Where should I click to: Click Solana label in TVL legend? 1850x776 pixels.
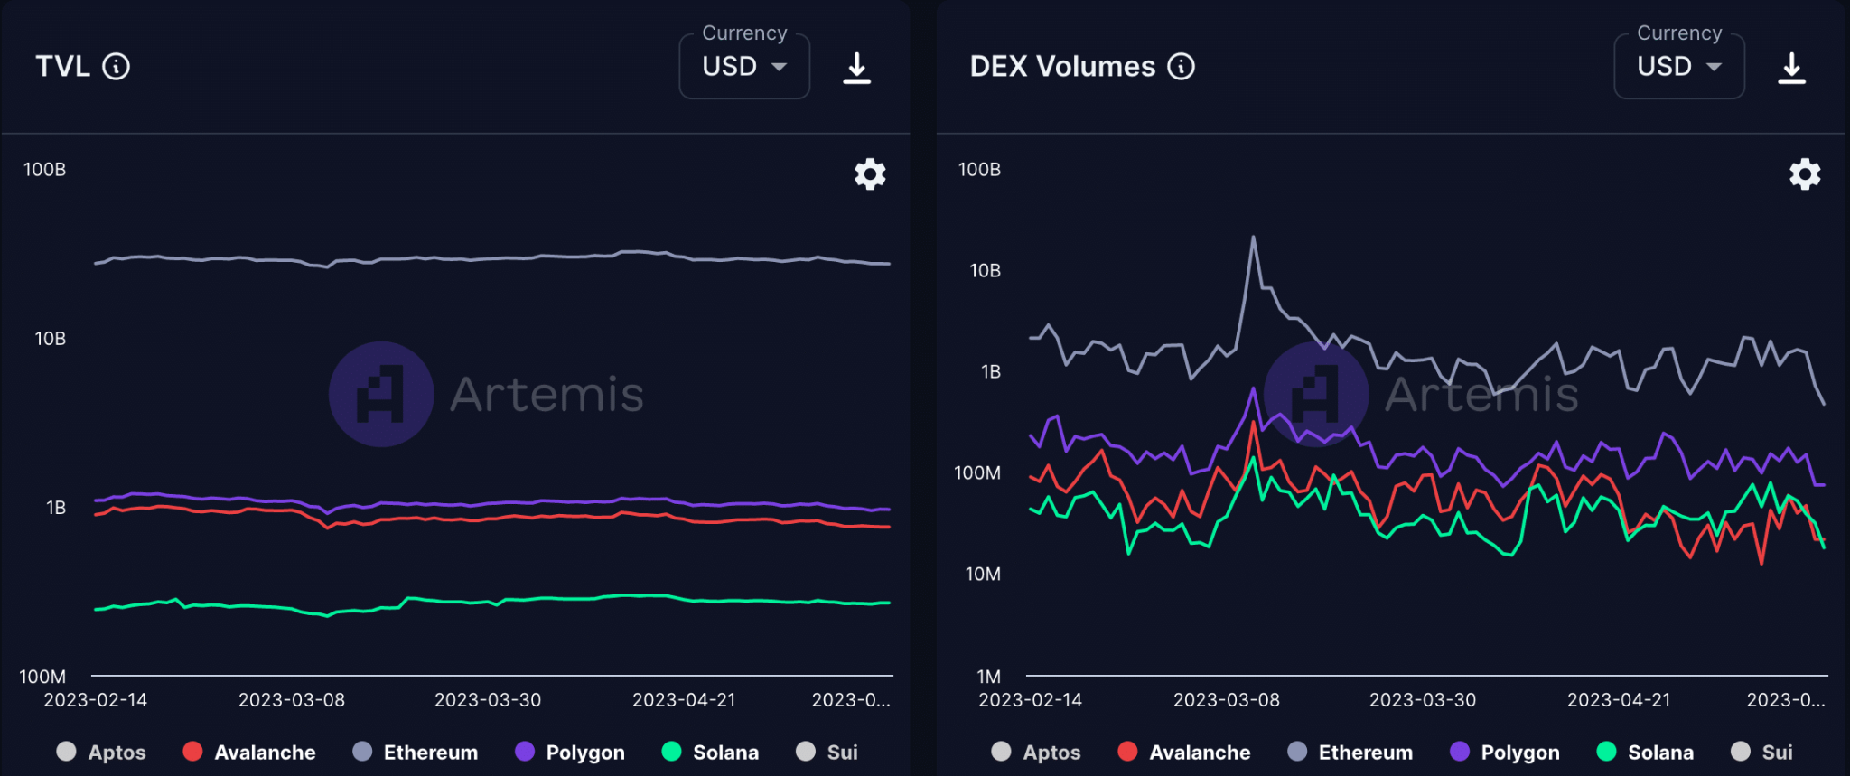click(x=725, y=752)
